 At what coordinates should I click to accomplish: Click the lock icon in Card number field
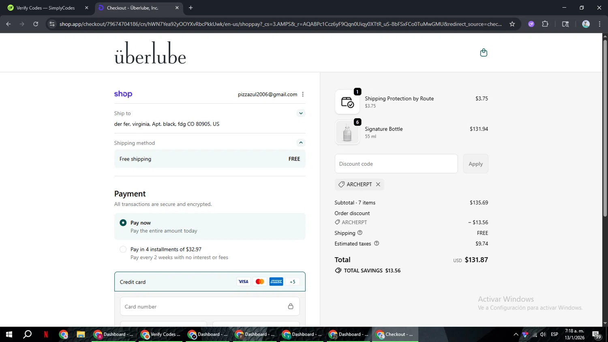291,306
